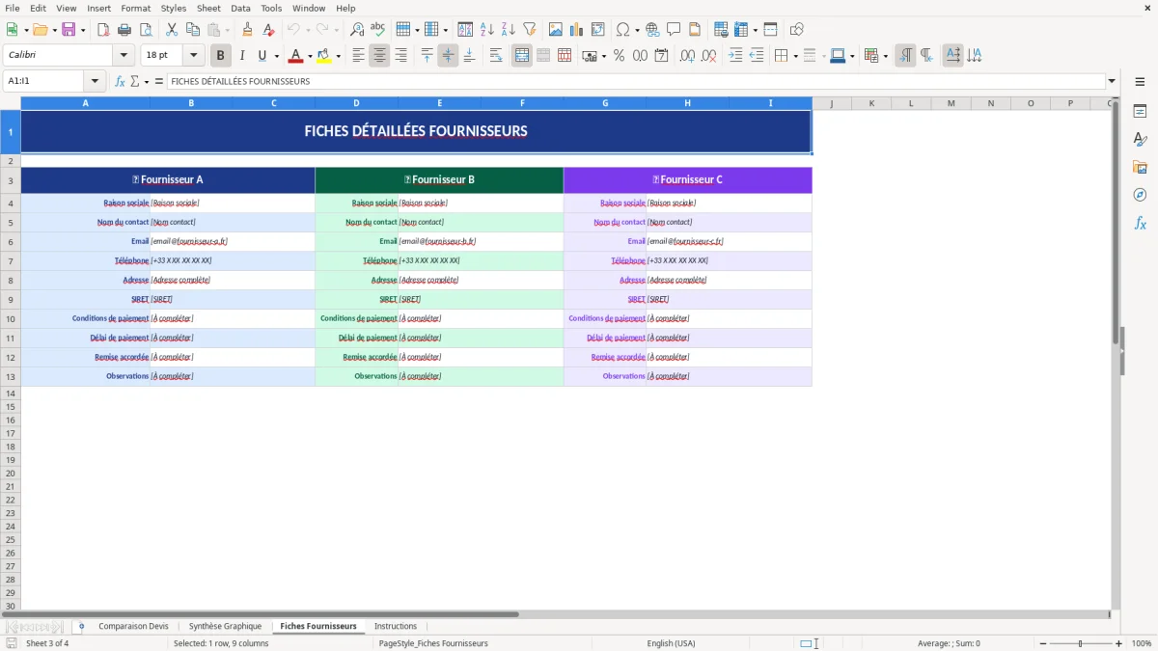Viewport: 1158px width, 651px height.
Task: Toggle underline formatting
Action: click(261, 55)
